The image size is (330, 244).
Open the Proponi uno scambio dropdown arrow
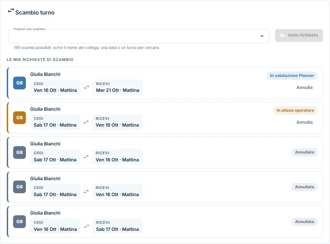[262, 36]
